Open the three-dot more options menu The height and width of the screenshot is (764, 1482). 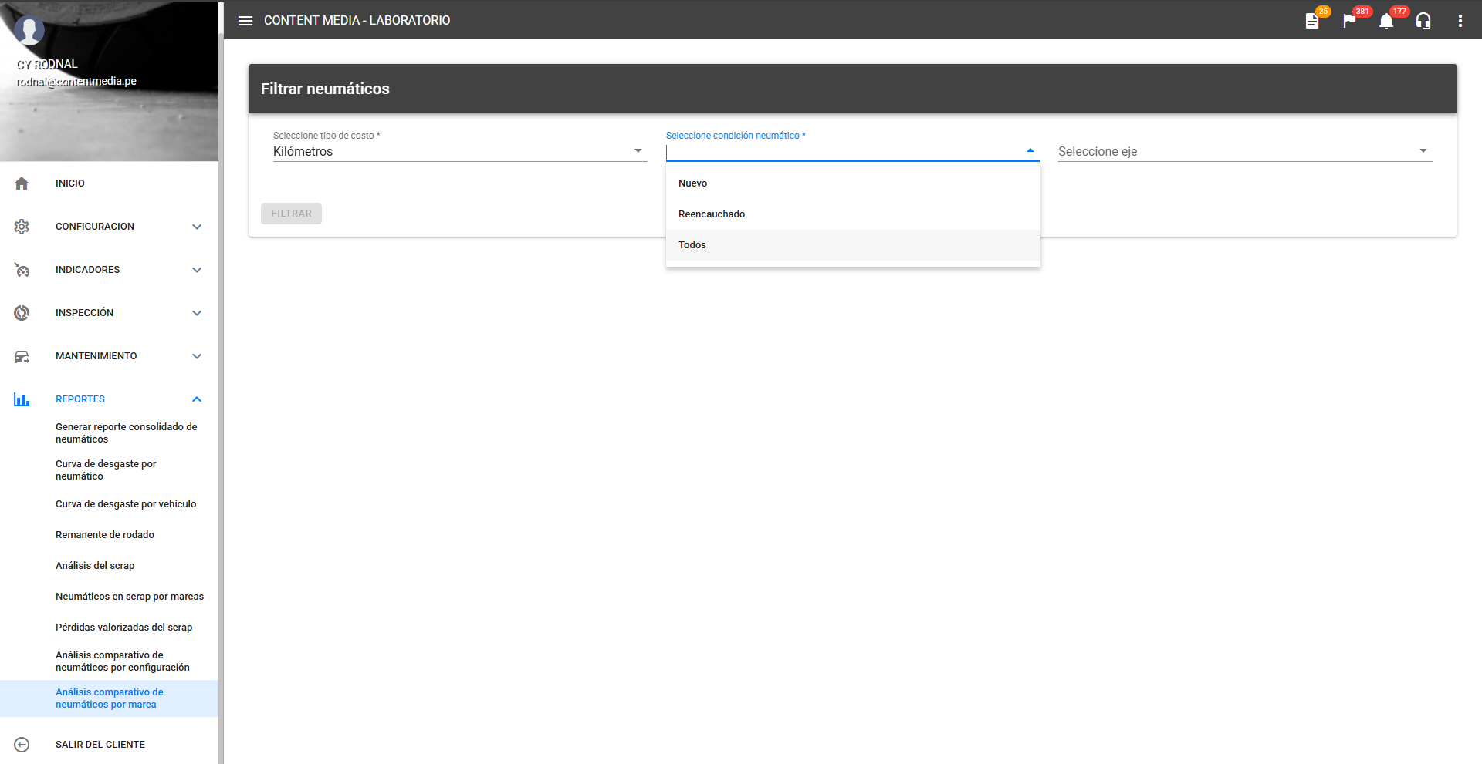[1460, 21]
